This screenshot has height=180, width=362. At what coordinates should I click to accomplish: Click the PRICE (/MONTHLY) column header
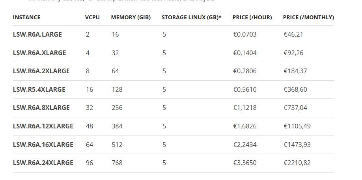309,17
